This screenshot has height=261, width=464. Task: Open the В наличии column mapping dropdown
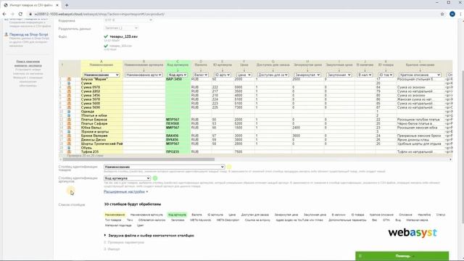click(365, 75)
